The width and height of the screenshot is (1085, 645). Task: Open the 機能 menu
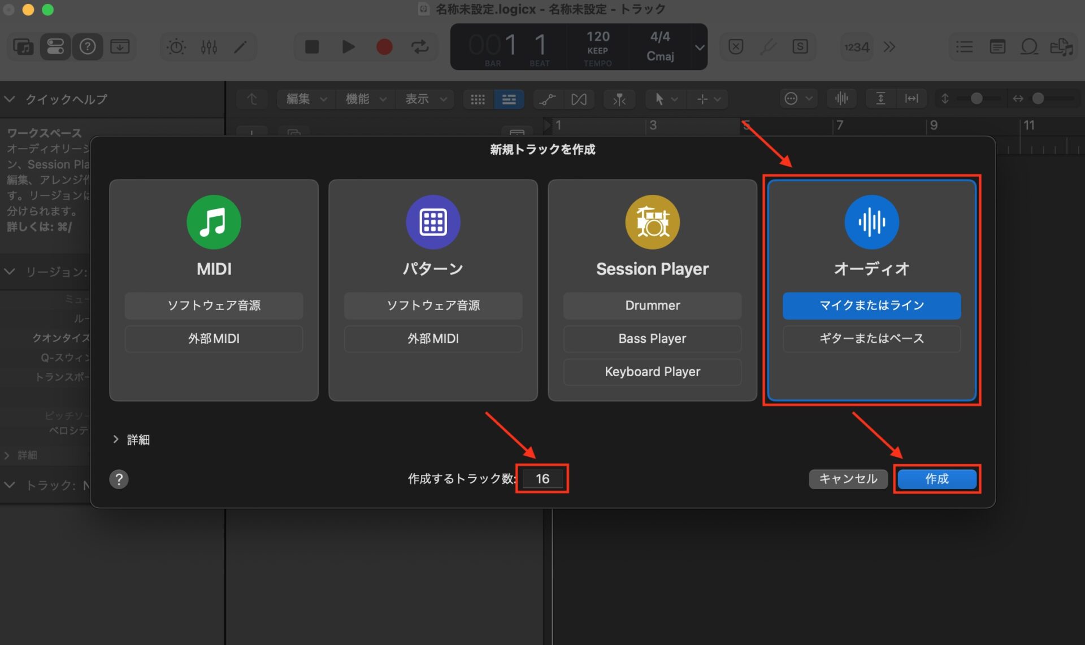tap(366, 99)
